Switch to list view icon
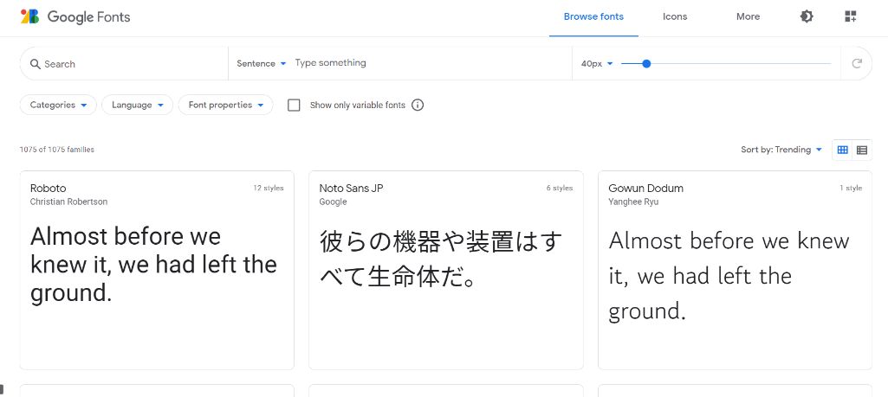Viewport: 888px width, 397px height. 862,150
